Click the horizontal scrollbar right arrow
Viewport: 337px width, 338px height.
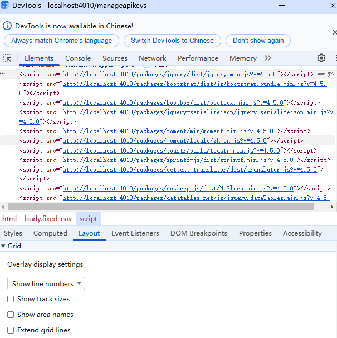tap(332, 207)
